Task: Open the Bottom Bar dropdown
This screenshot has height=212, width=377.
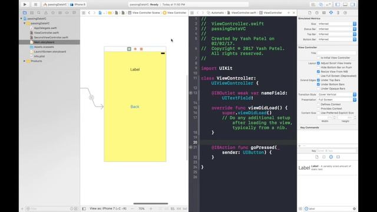Action: [x=336, y=39]
